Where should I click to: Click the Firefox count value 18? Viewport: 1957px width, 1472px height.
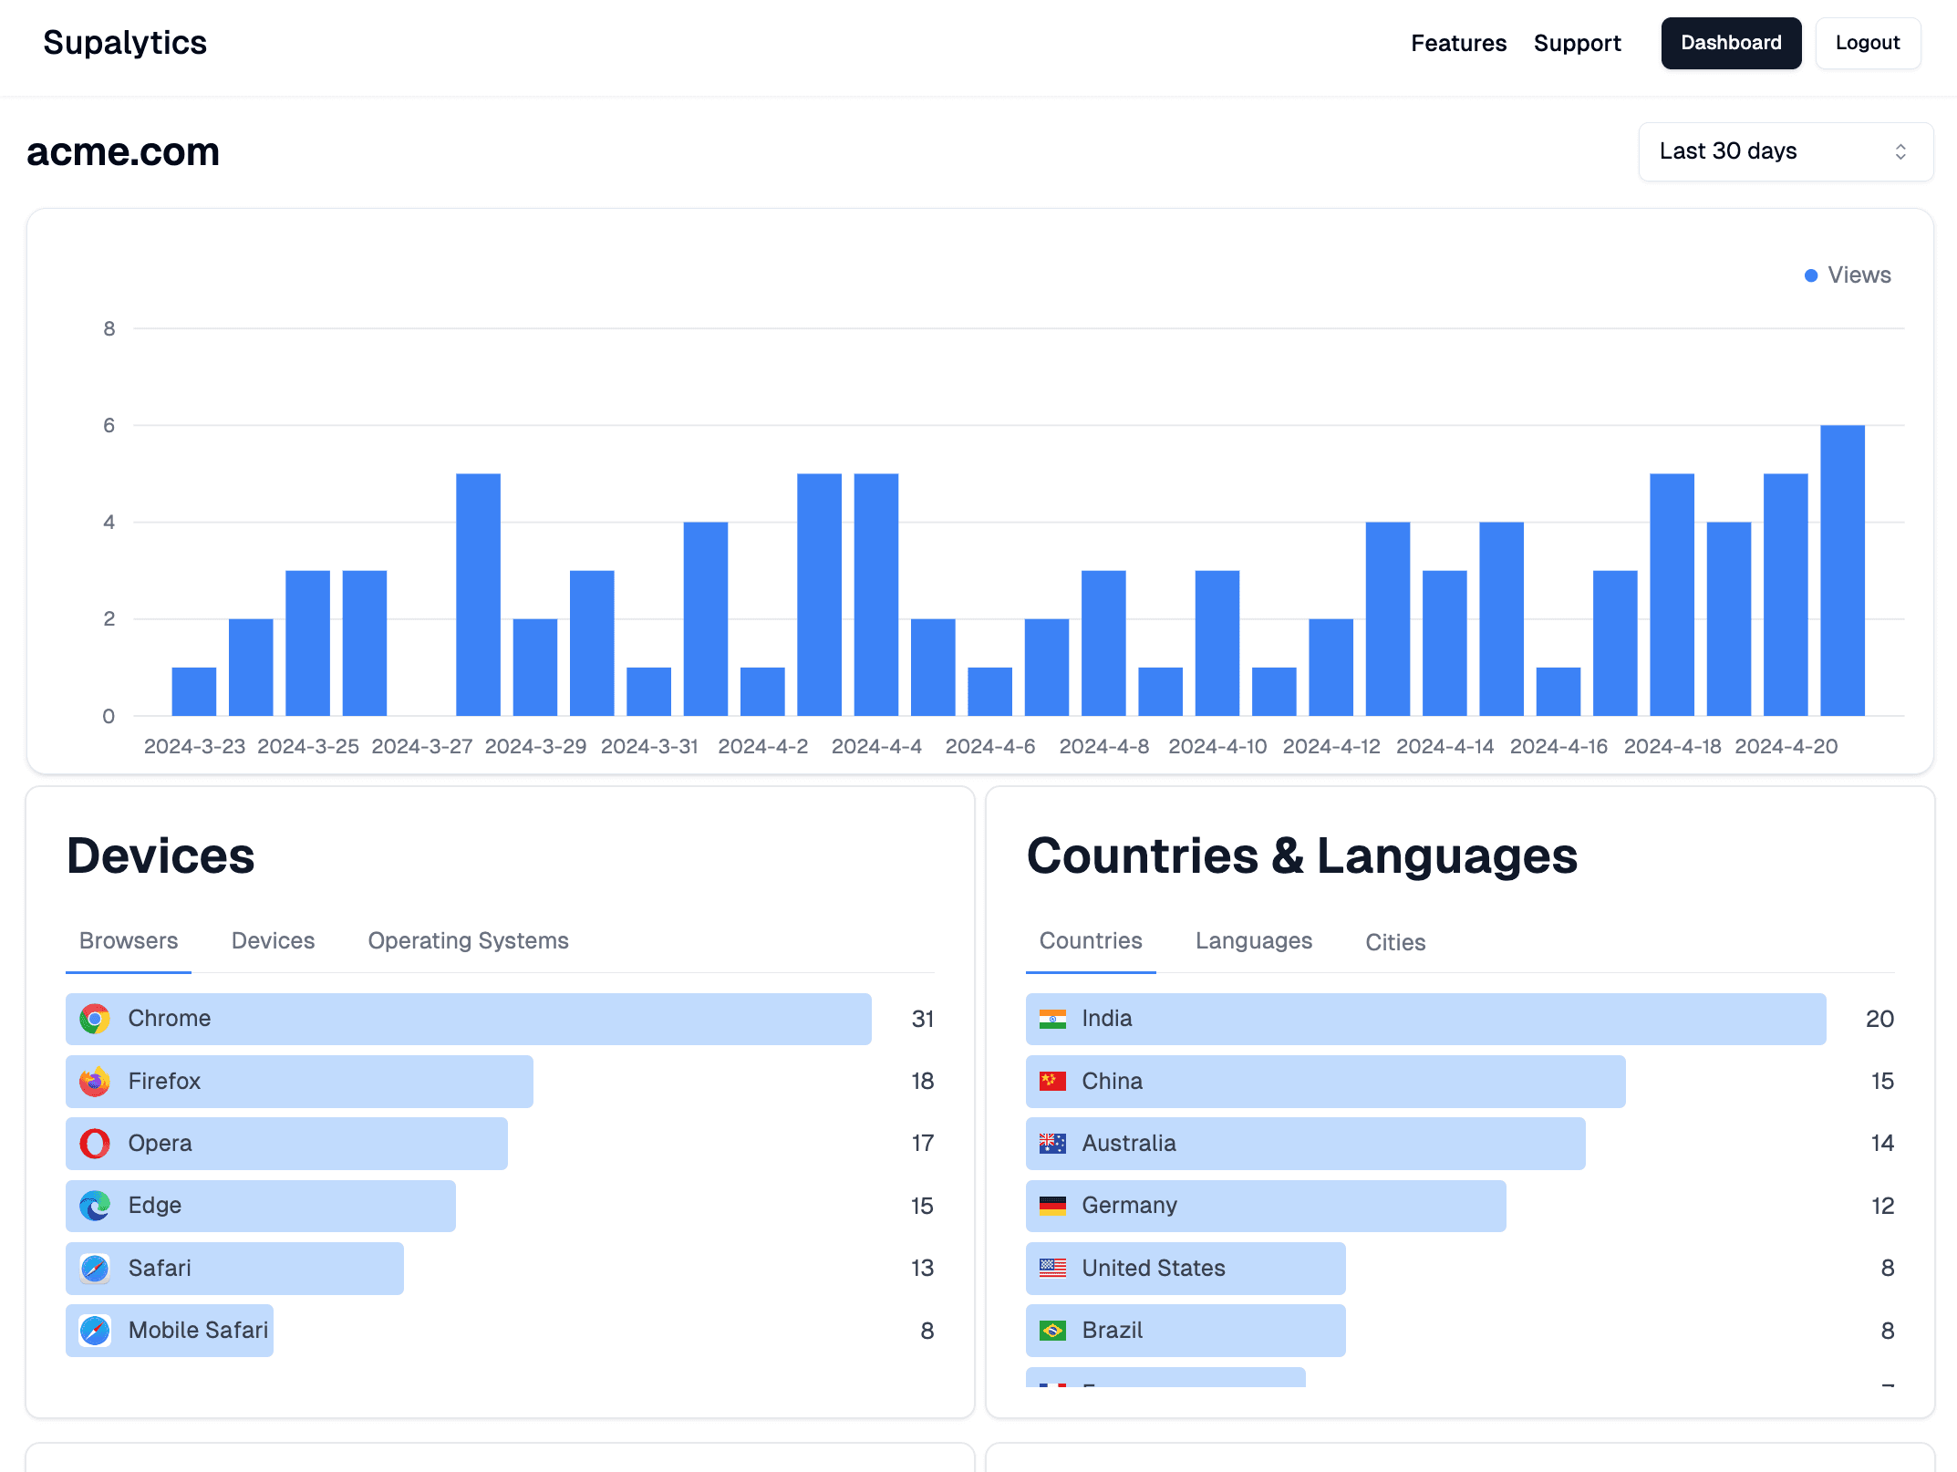(923, 1082)
